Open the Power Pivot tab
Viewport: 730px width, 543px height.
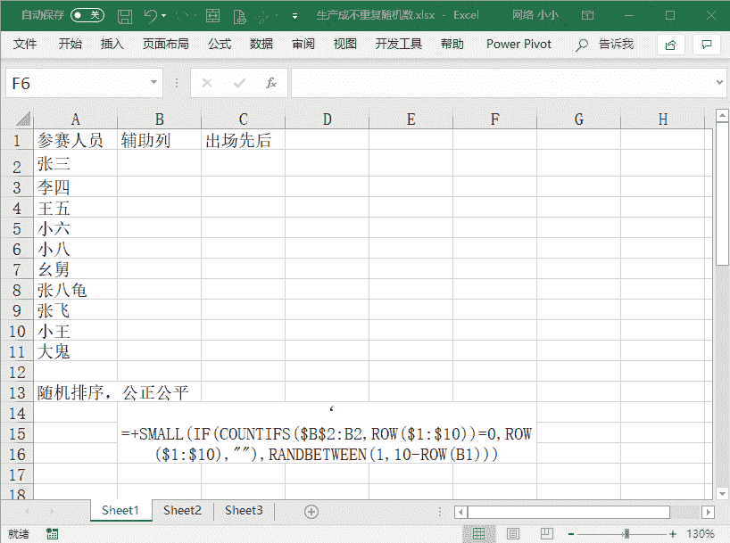coord(518,45)
